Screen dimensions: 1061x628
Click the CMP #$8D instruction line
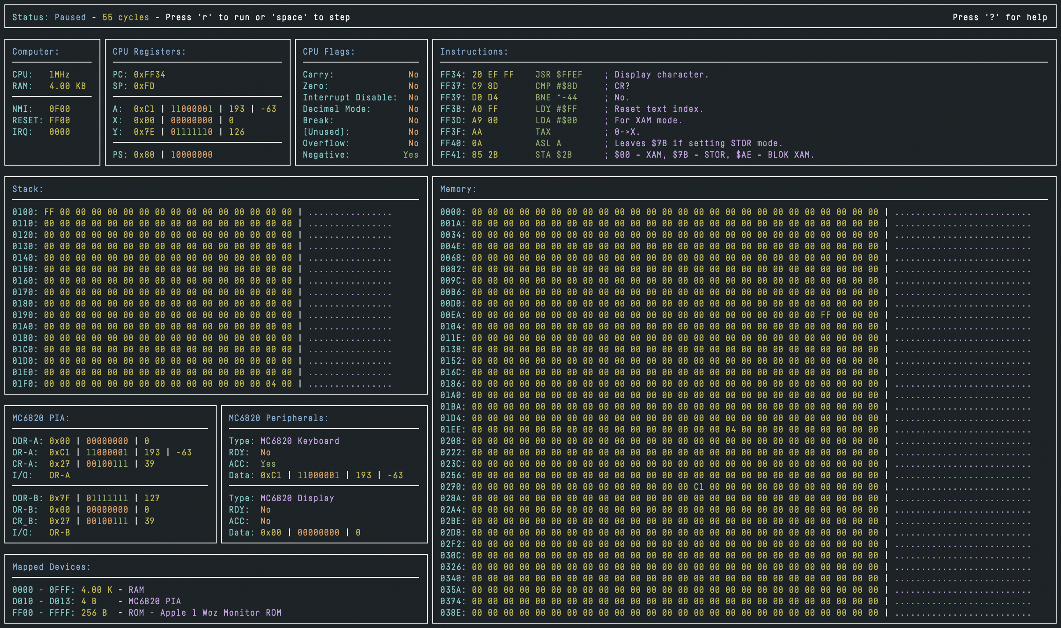click(556, 86)
